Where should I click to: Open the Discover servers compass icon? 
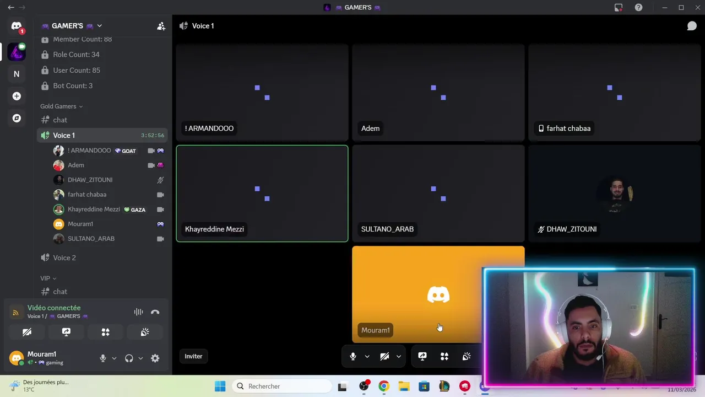(x=17, y=118)
